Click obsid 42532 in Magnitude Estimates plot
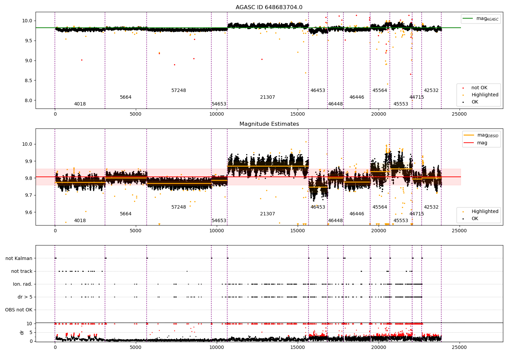 [x=431, y=207]
